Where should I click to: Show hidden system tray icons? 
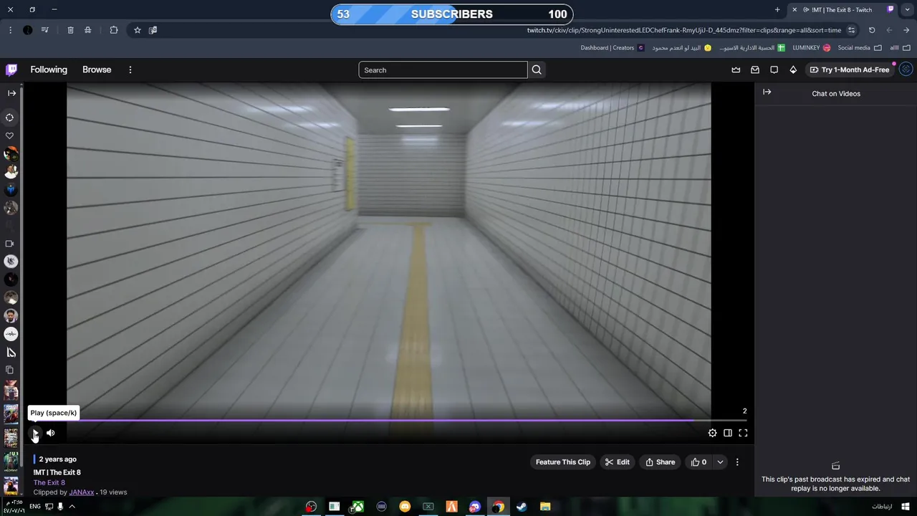click(x=72, y=507)
